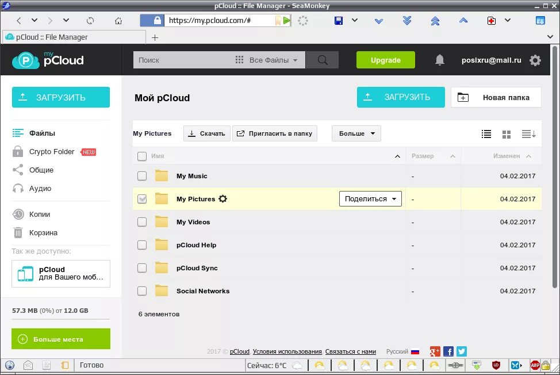Click the page vertical scrollbar
This screenshot has width=560, height=375.
click(554, 167)
